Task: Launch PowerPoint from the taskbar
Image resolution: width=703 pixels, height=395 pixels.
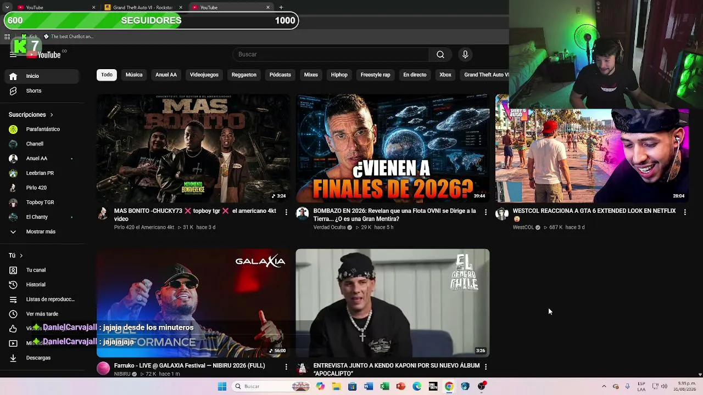Action: tap(401, 386)
